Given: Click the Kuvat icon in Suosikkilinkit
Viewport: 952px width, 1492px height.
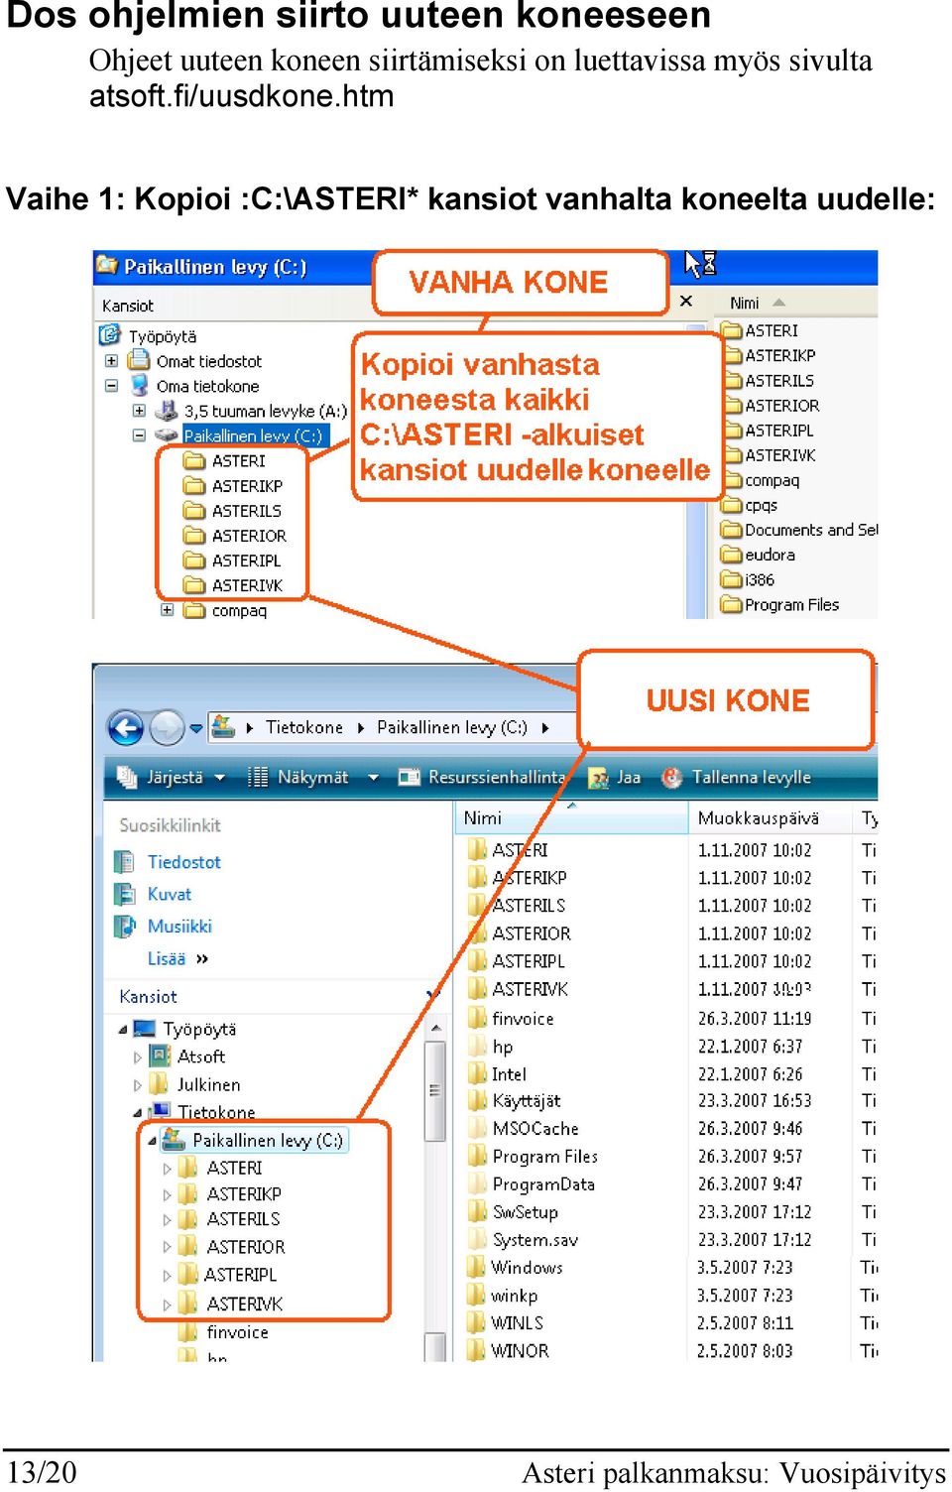Looking at the screenshot, I should point(124,895).
